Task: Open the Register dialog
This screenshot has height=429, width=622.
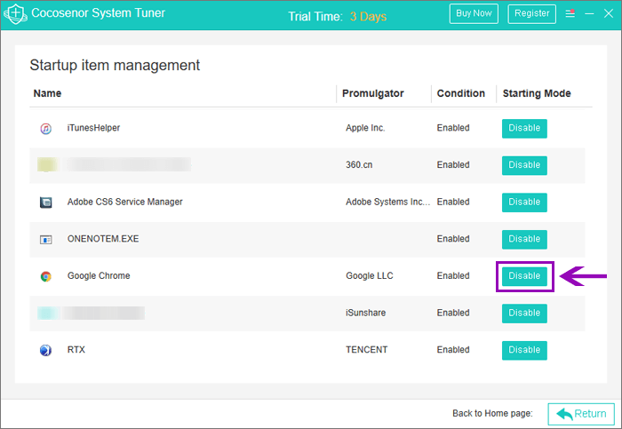Action: click(x=531, y=14)
